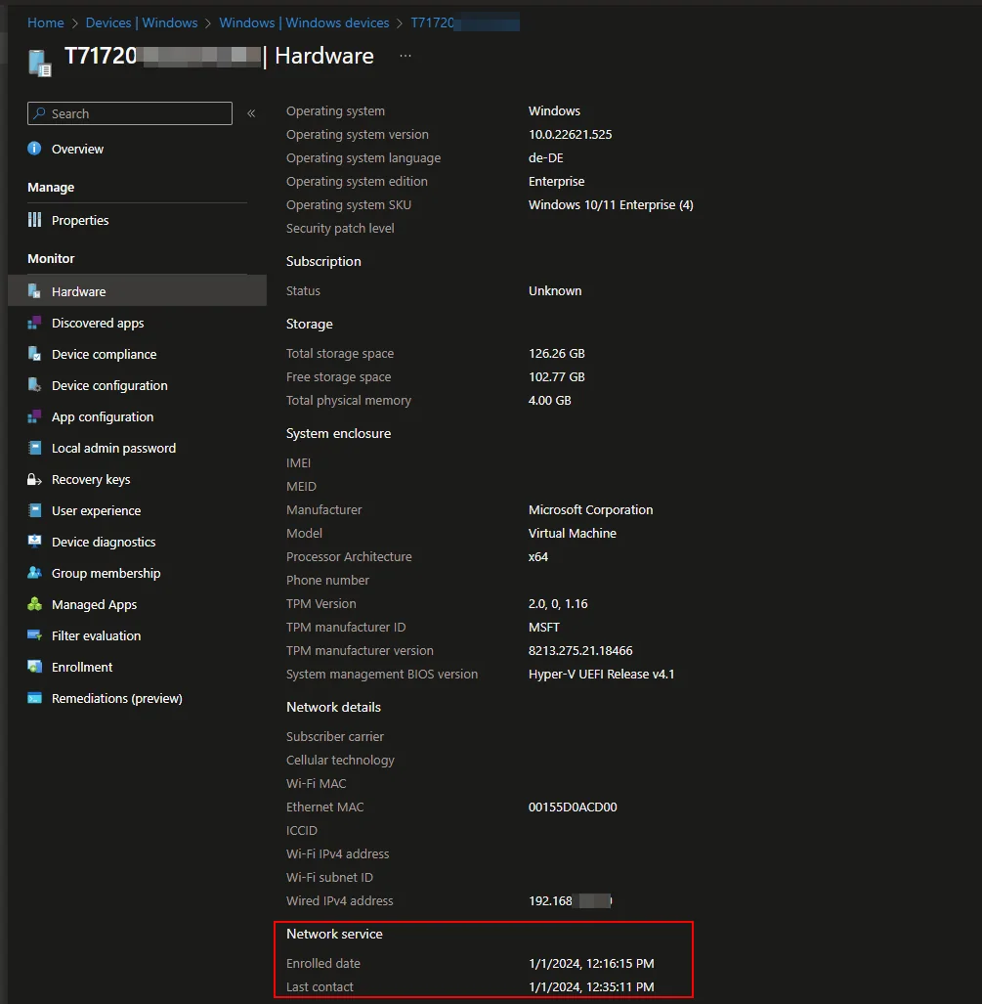Select the Ethernet MAC value 00155D0ACD00

tap(573, 807)
